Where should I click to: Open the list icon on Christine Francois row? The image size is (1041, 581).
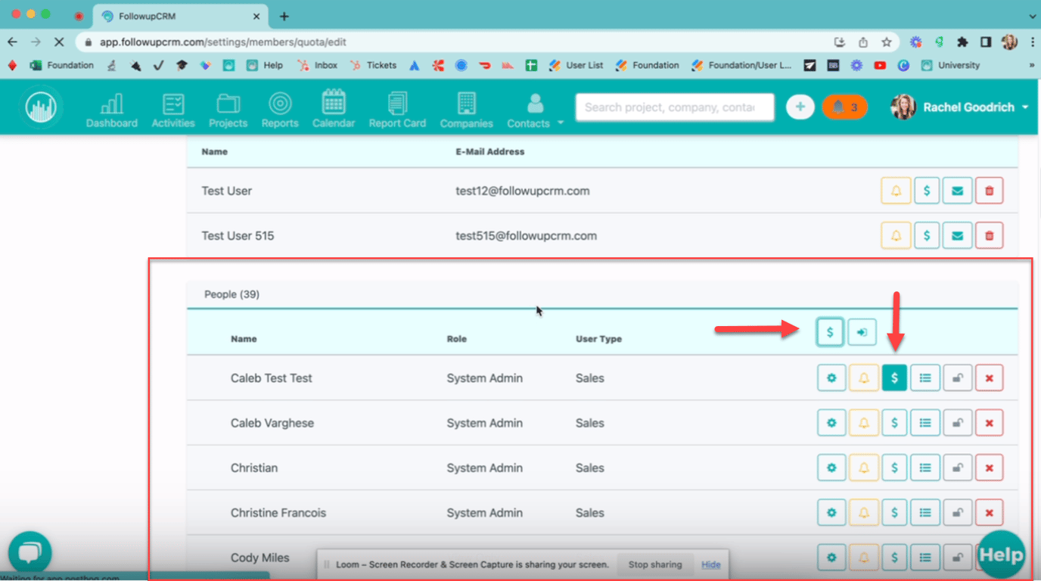925,512
